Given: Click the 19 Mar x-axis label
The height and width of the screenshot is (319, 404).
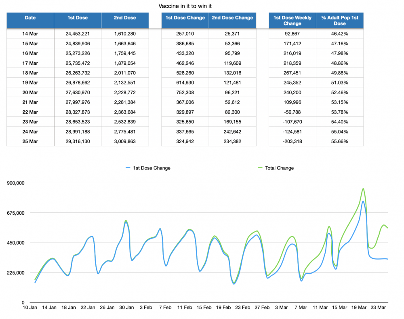Looking at the screenshot, I should [x=359, y=307].
